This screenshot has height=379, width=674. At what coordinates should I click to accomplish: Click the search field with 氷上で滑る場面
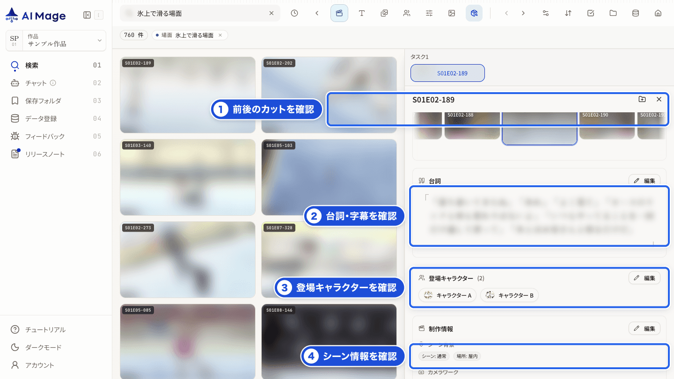click(x=200, y=13)
